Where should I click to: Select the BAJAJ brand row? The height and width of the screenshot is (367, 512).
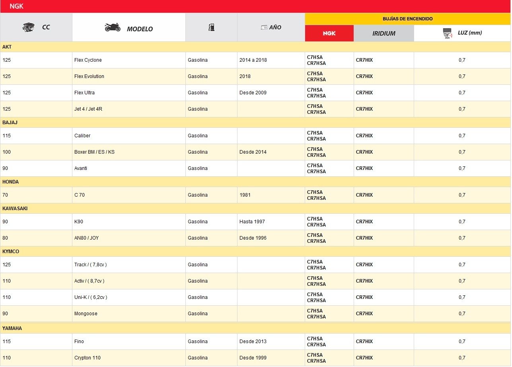tap(255, 123)
